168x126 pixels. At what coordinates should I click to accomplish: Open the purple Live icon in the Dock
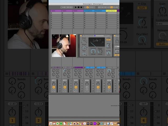coord(95,124)
